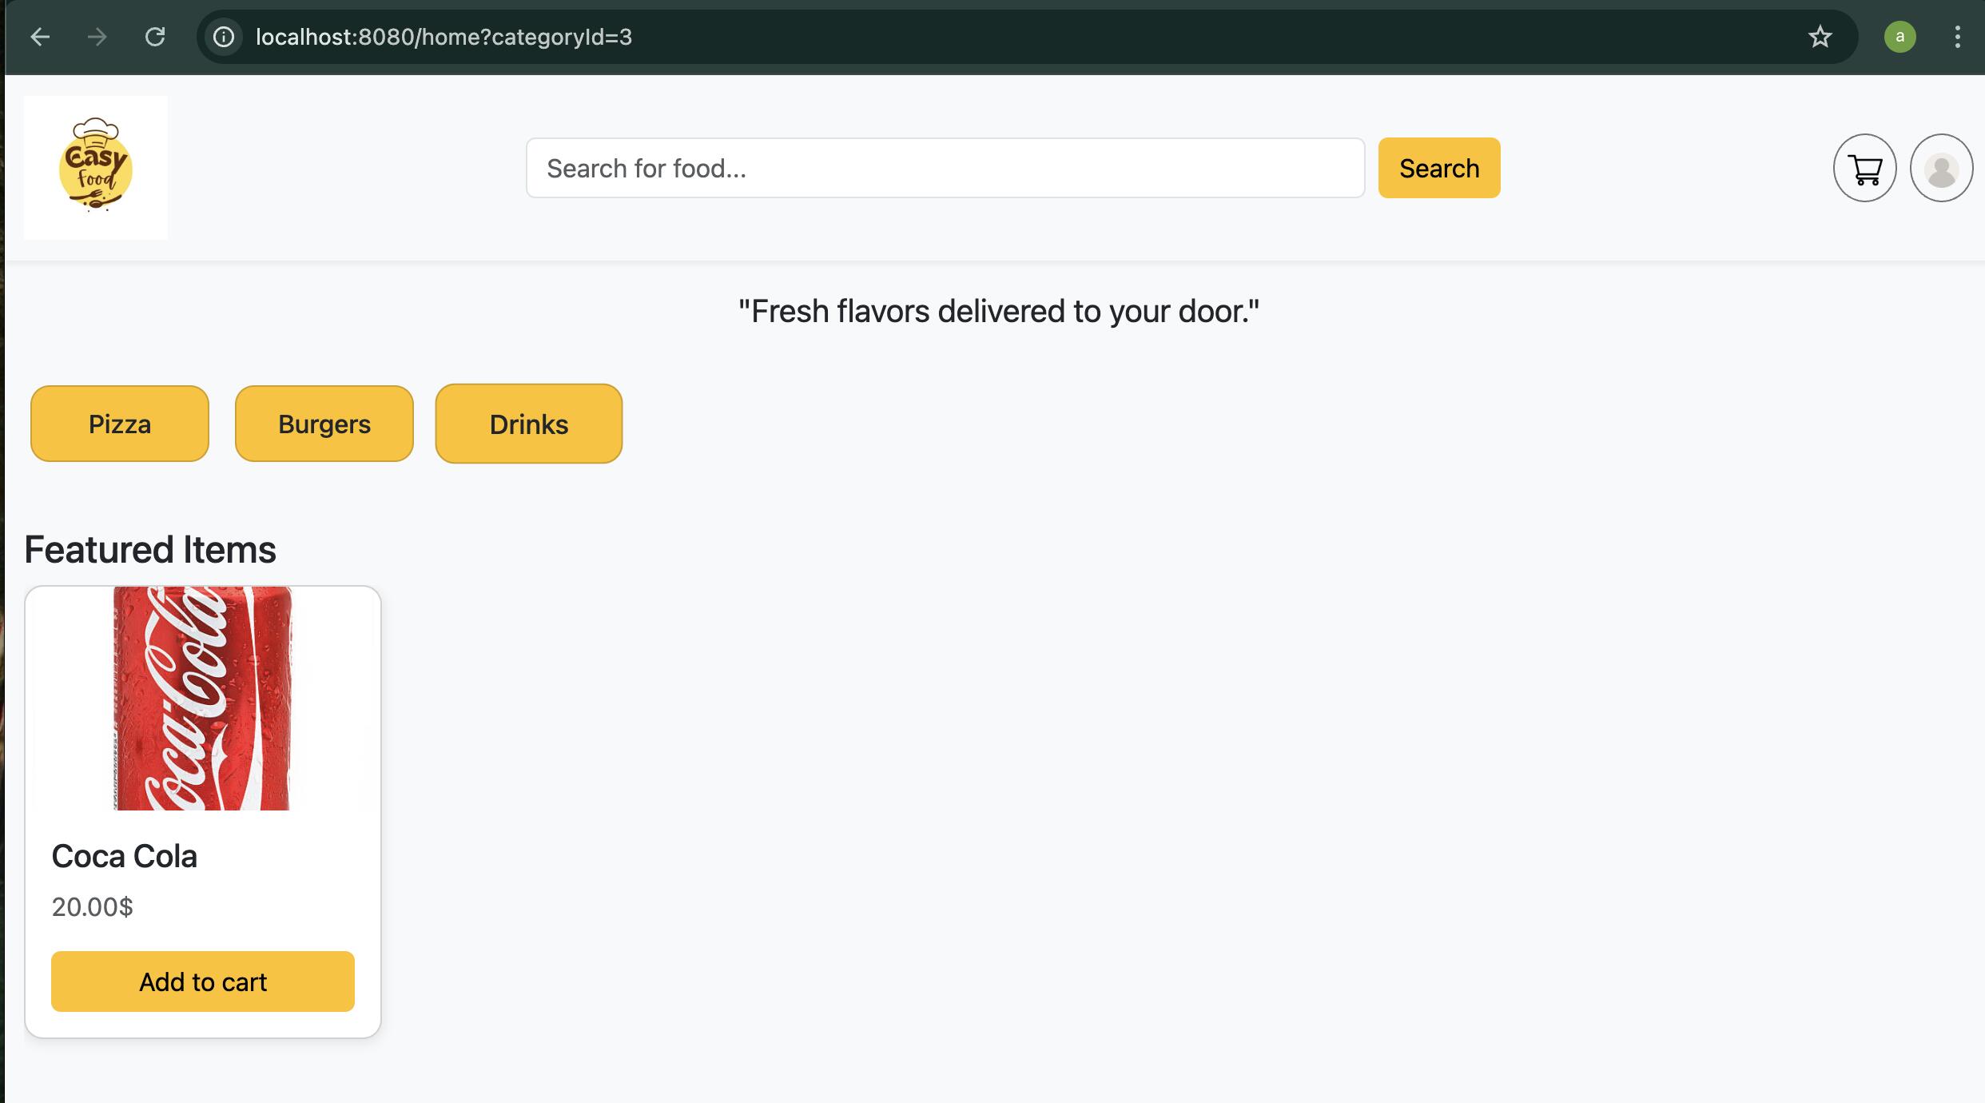
Task: Click the 20.00$ price text
Action: click(x=93, y=906)
